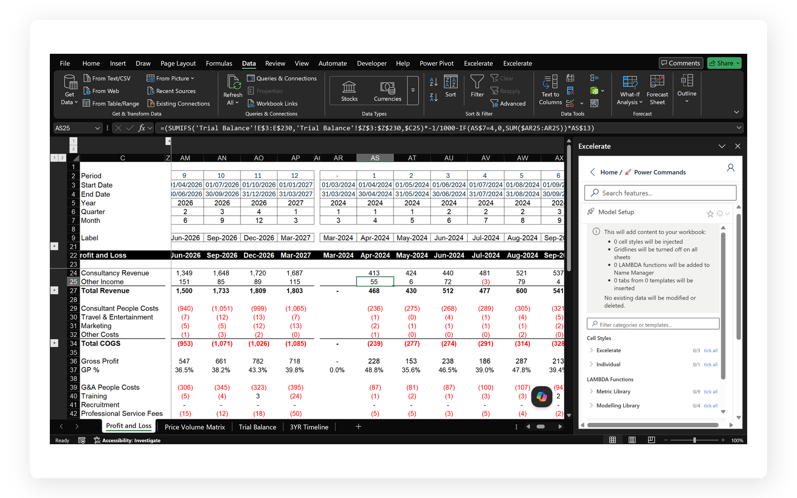Toggle outline level 2 for columns
Screen dimensions: 797x498
73,149
